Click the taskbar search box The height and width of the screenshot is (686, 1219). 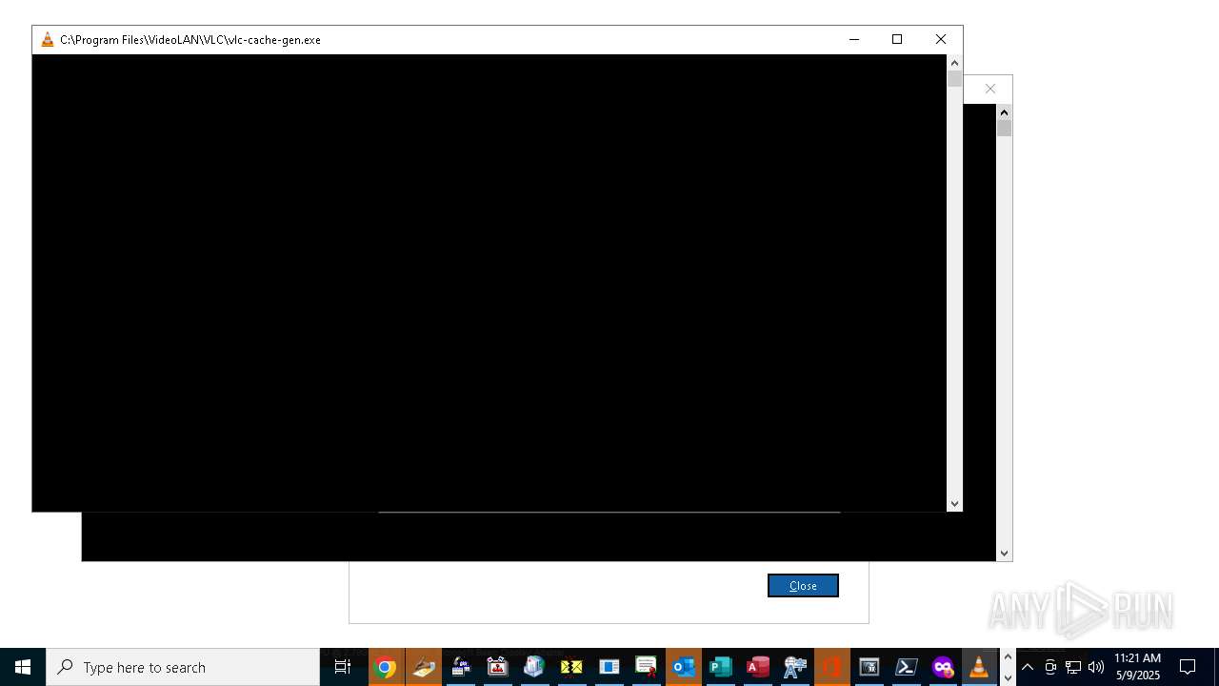pos(183,667)
